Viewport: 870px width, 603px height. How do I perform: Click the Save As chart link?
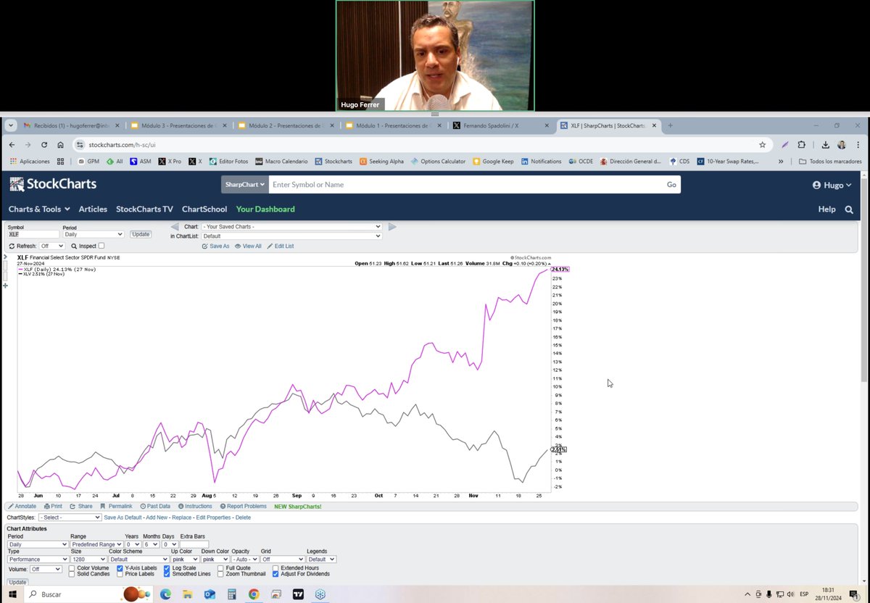(x=215, y=246)
